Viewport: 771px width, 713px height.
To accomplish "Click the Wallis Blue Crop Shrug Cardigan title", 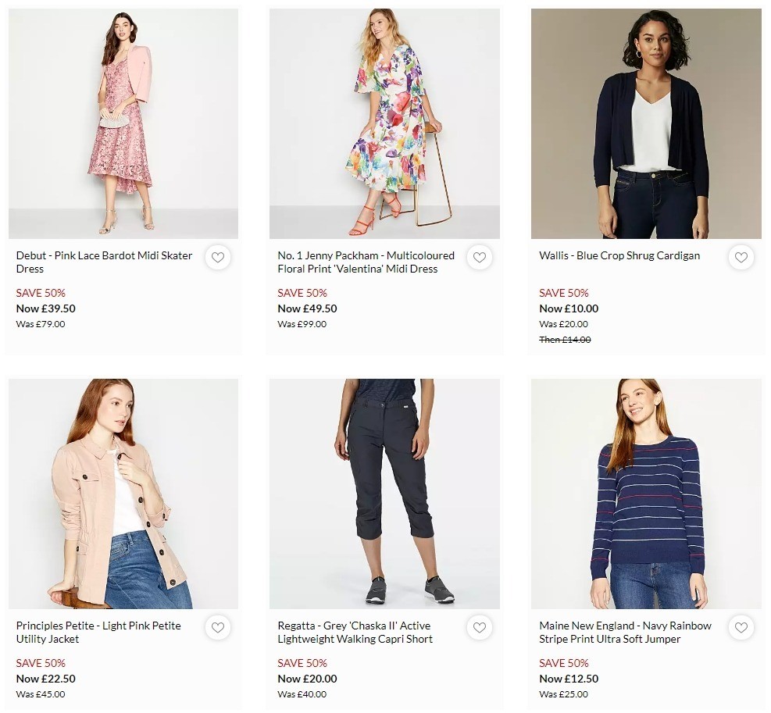I will click(619, 255).
